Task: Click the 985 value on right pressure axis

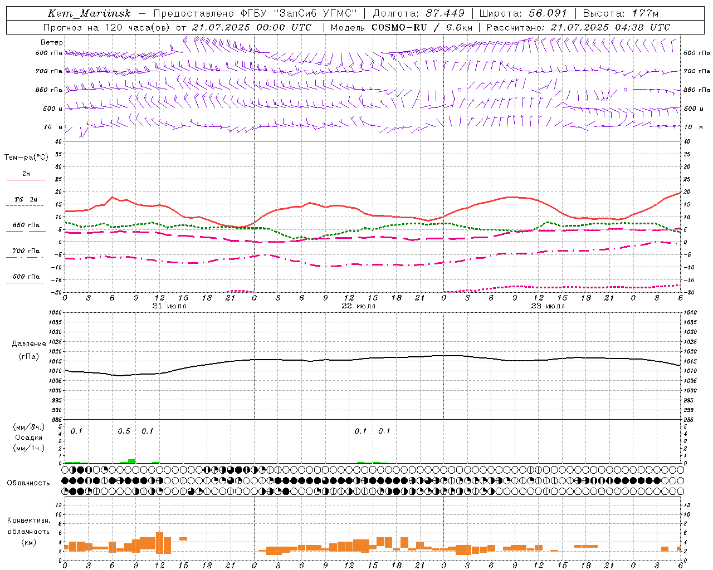Action: point(688,420)
